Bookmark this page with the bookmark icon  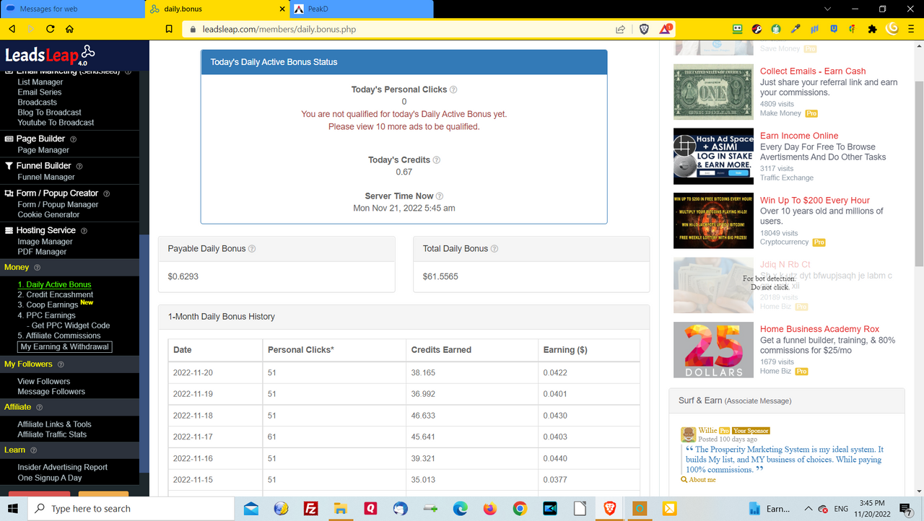(169, 30)
